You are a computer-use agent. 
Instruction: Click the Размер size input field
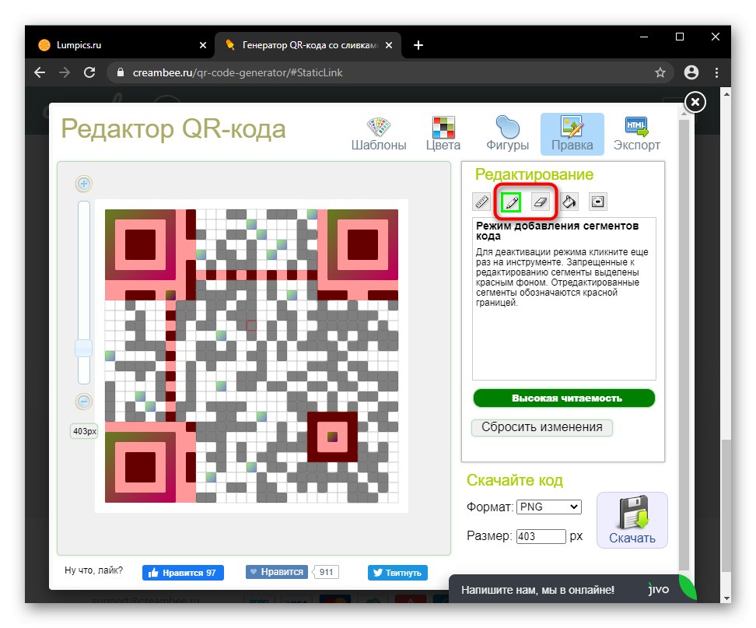tap(541, 536)
